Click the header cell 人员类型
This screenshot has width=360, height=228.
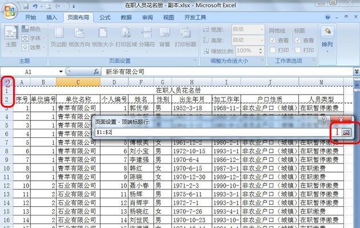point(321,99)
